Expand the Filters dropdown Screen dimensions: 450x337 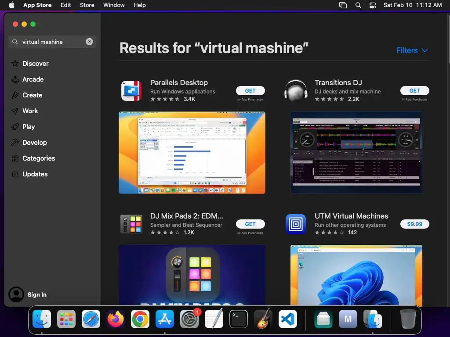412,50
